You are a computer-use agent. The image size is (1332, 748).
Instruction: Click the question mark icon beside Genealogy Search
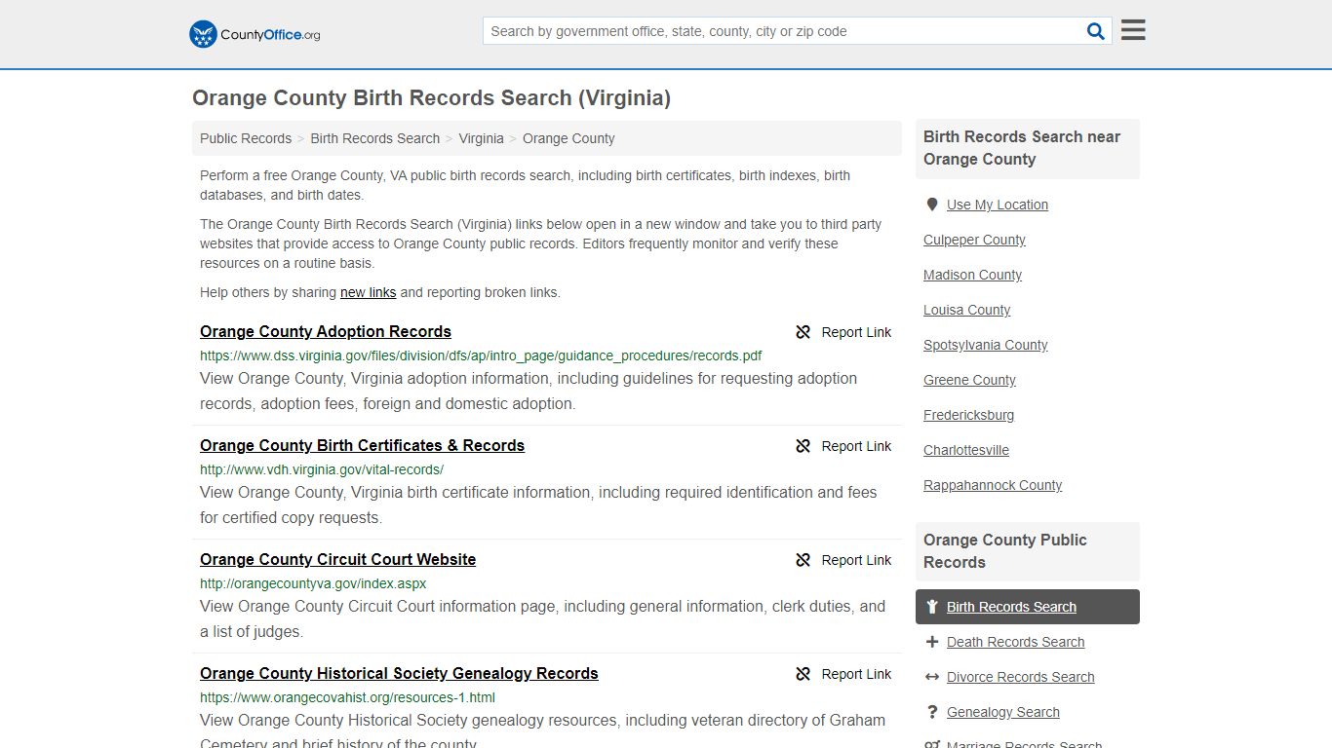click(x=932, y=712)
